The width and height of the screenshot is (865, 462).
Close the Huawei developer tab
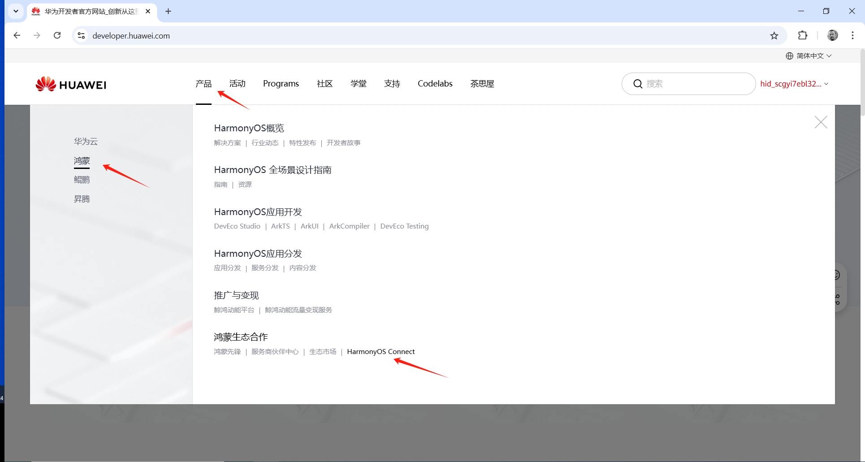148,11
